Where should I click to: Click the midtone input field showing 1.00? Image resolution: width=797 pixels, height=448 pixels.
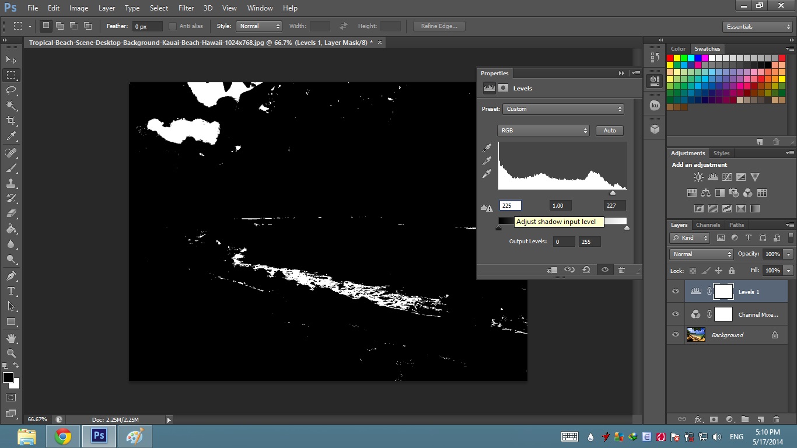pos(560,205)
